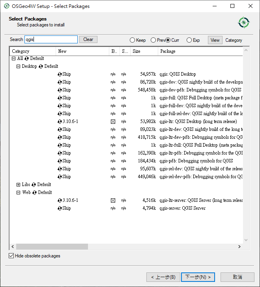Toggle the install icon for qgis-dev-pdb
The height and width of the screenshot is (287, 260).
pyautogui.click(x=60, y=90)
